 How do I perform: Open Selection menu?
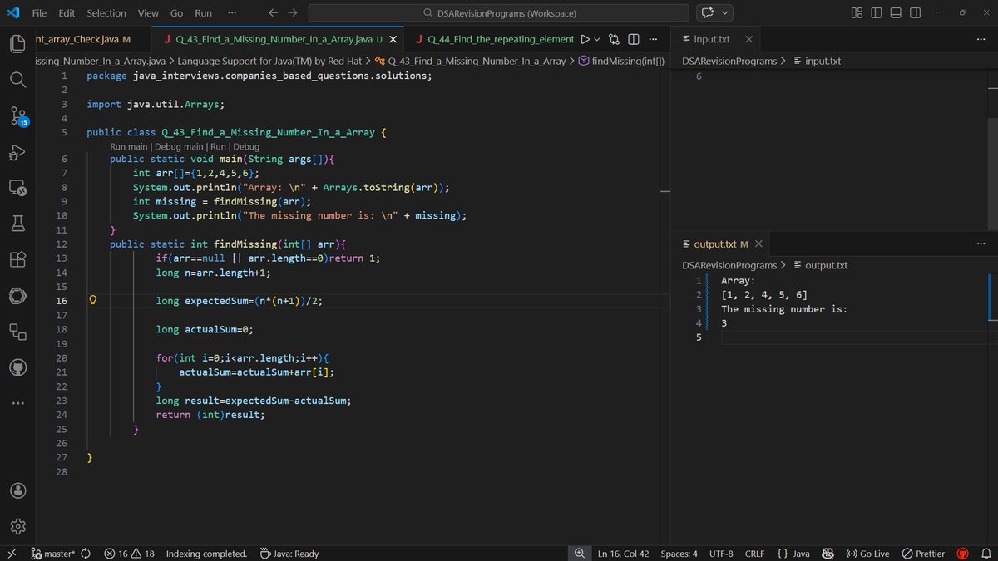pos(106,13)
